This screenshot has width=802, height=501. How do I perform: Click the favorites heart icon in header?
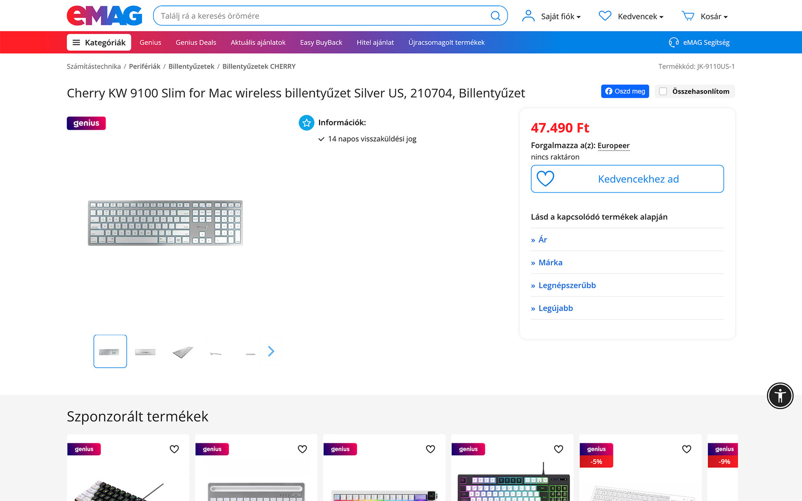point(605,16)
